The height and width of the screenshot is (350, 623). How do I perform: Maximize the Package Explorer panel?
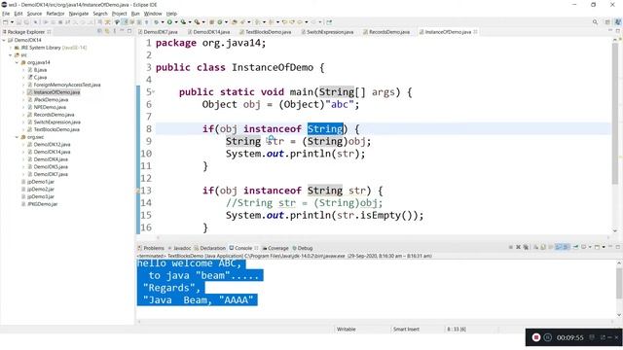point(129,31)
